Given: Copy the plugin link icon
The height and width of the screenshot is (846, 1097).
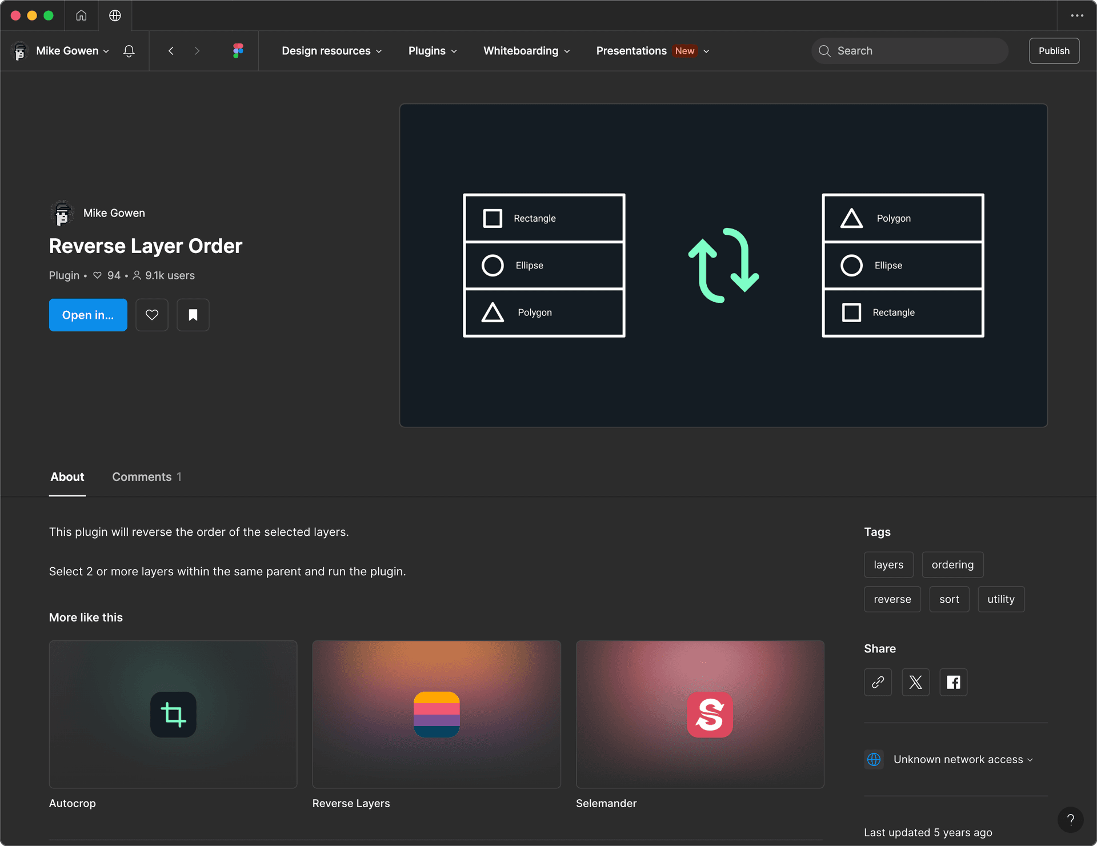Looking at the screenshot, I should click(878, 682).
